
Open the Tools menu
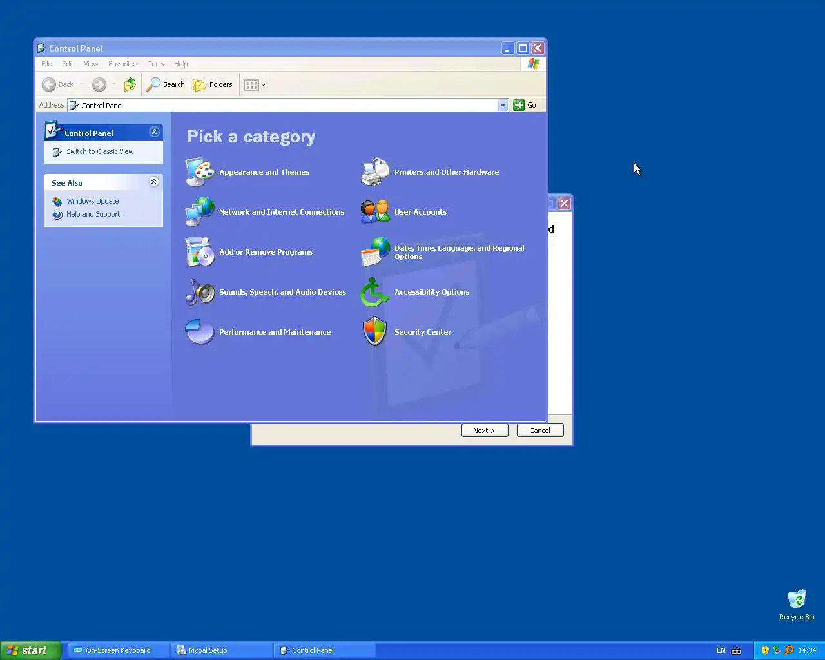point(155,64)
